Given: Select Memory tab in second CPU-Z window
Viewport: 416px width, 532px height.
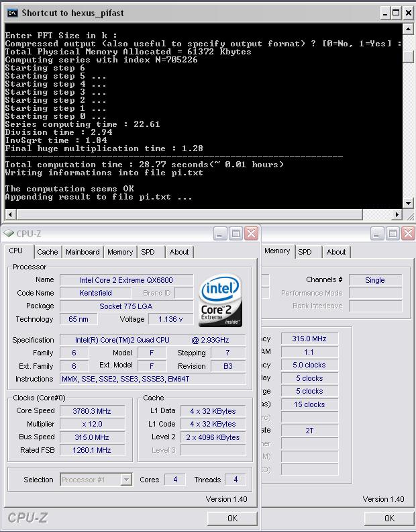Looking at the screenshot, I should tap(277, 251).
